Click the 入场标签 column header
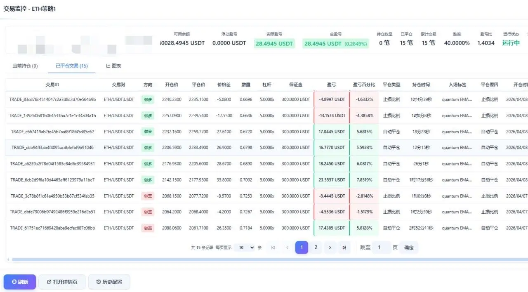The image size is (528, 292). (x=457, y=85)
